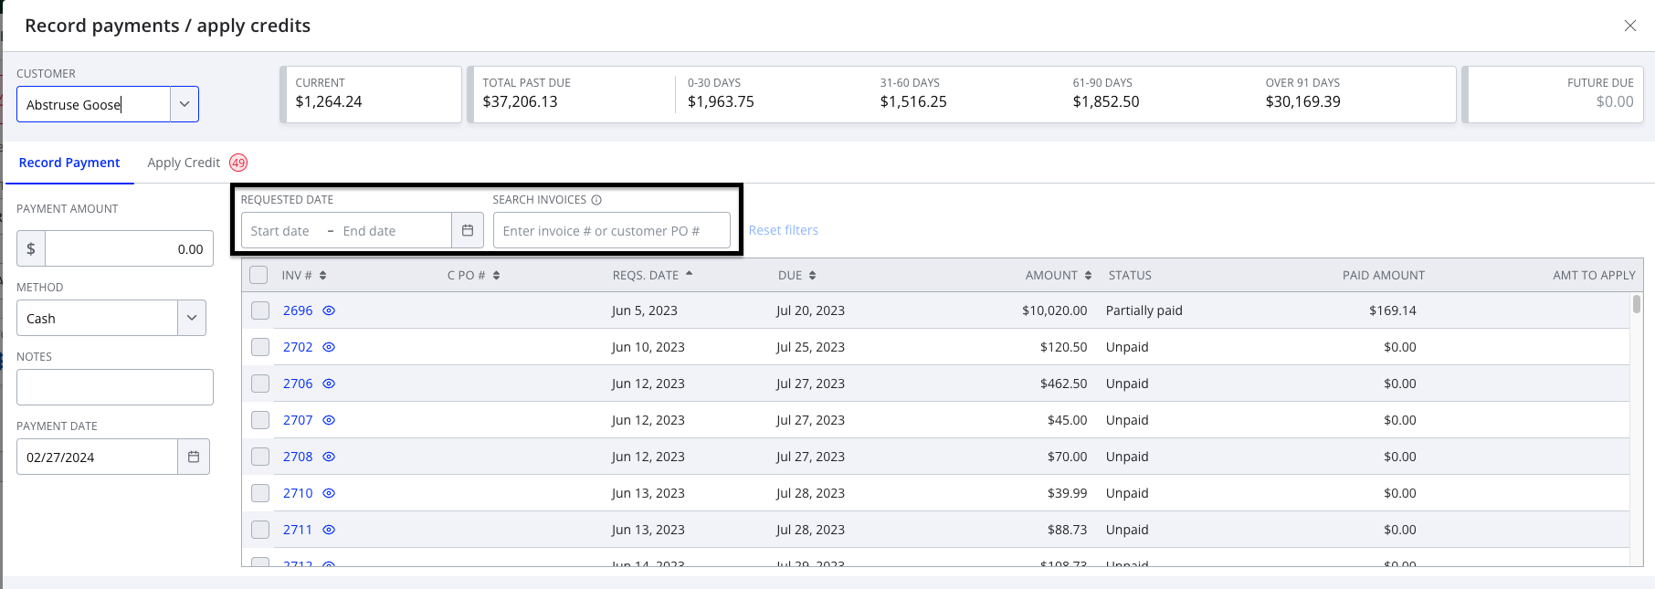The image size is (1655, 589).
Task: Open invoice 2710 link
Action: pos(298,493)
